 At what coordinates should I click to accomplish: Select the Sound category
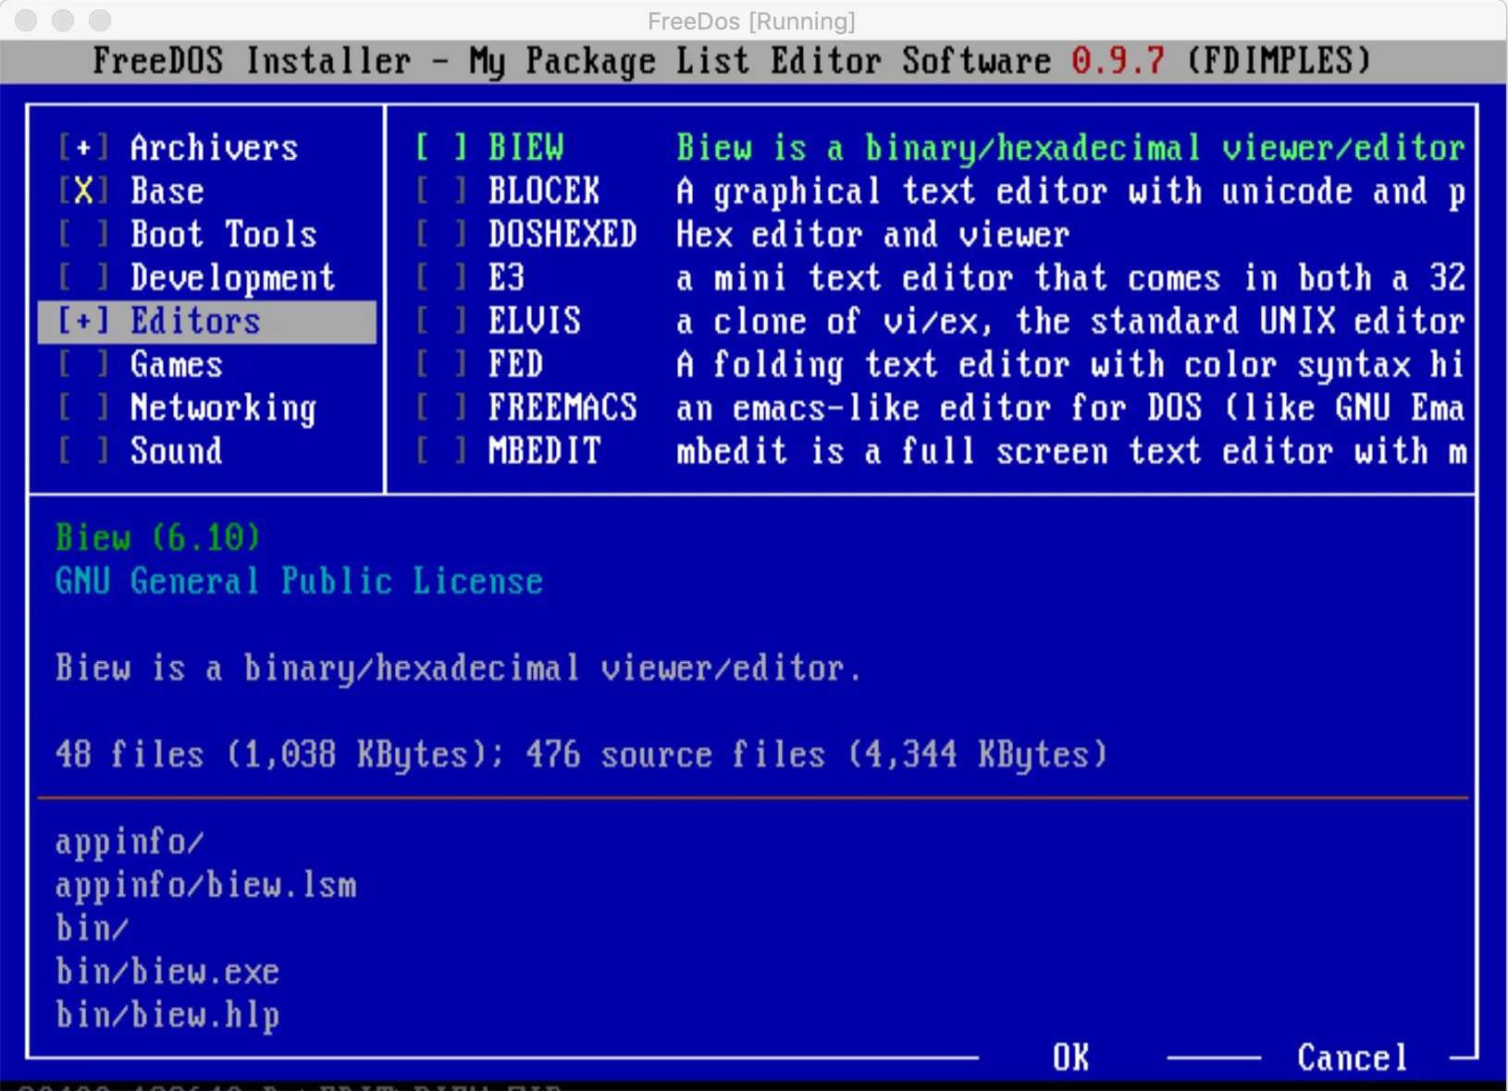tap(177, 452)
